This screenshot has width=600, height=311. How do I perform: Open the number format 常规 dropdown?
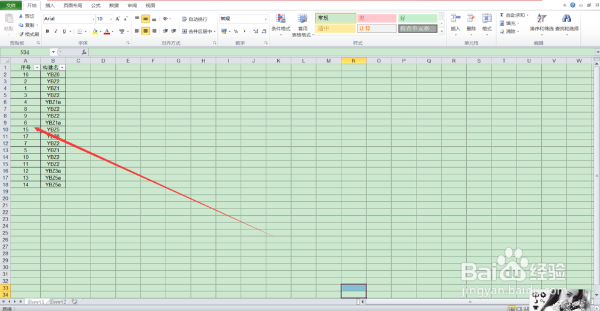266,19
